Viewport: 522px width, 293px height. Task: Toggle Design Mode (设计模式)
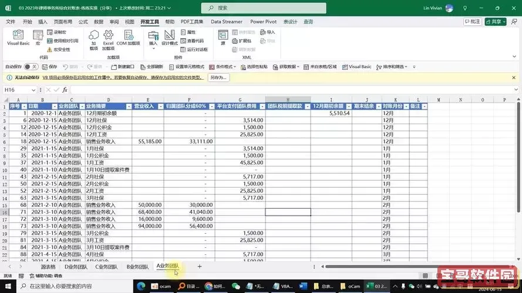[x=169, y=38]
